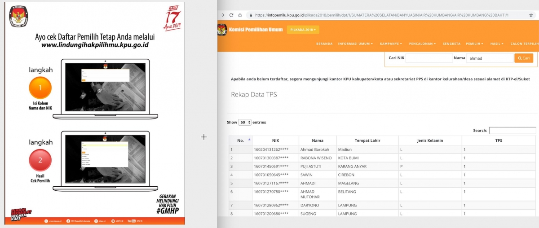Expand the INFORMASI UMUM menu
The width and height of the screenshot is (539, 228).
coord(356,44)
